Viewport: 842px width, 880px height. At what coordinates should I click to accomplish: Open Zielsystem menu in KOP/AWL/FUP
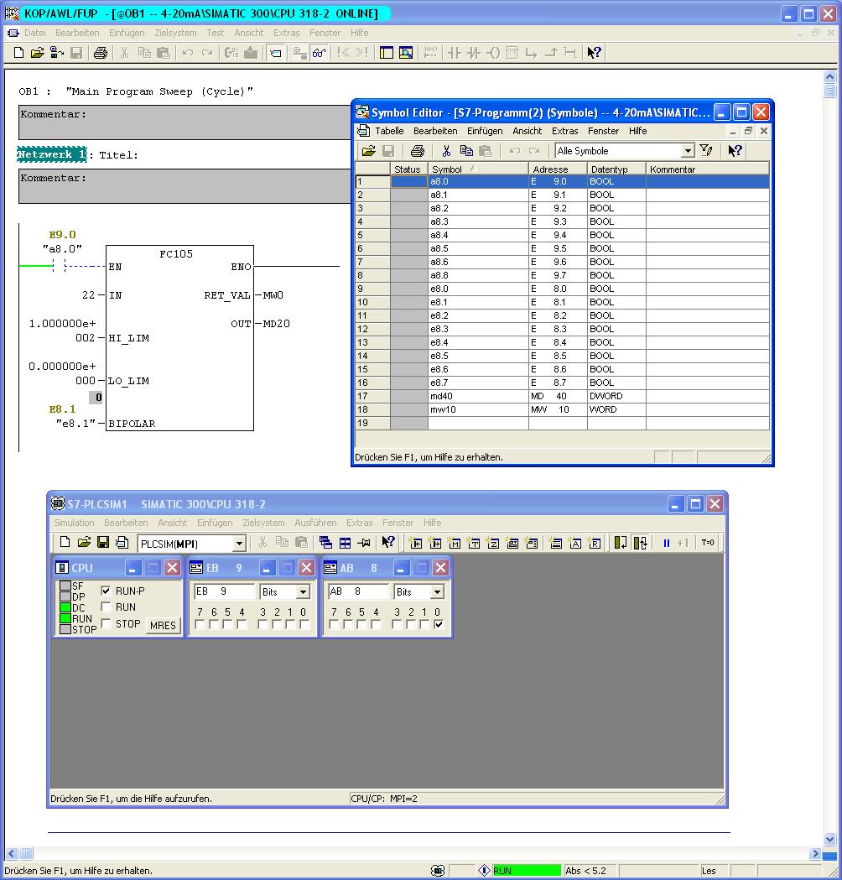pos(175,33)
